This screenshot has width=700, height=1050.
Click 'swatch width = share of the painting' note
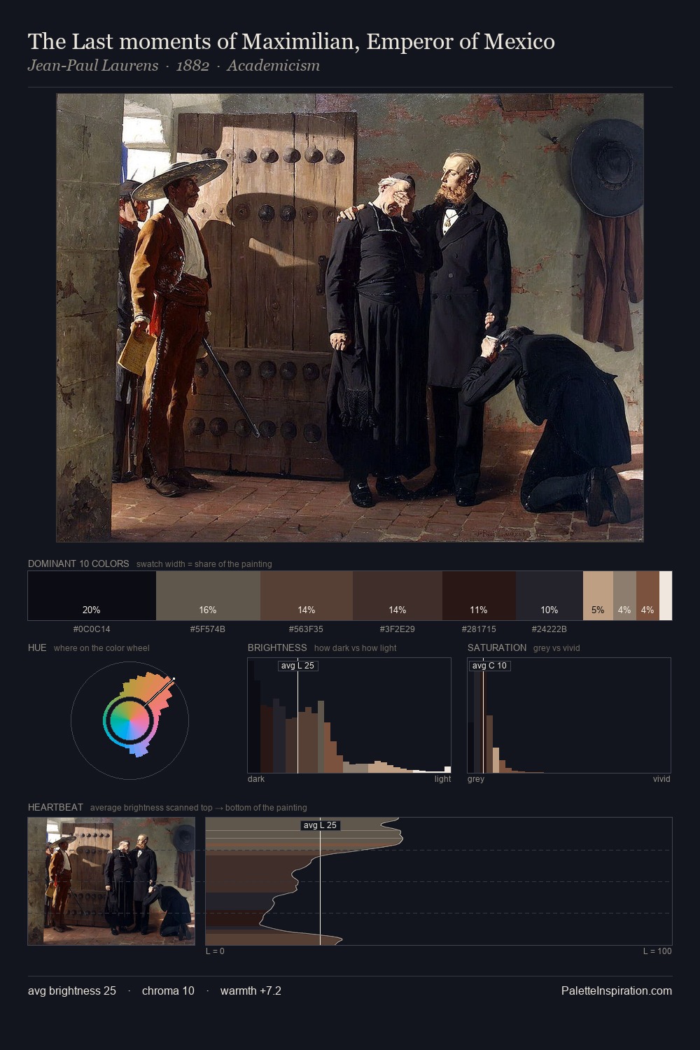coord(204,564)
